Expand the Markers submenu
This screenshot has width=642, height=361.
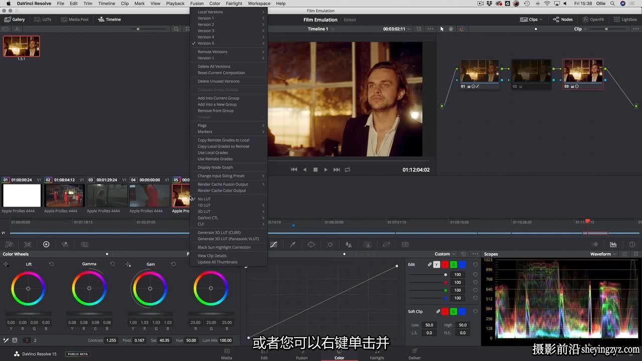(x=229, y=132)
